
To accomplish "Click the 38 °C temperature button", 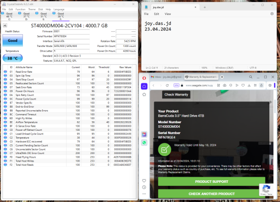I will pos(13,58).
